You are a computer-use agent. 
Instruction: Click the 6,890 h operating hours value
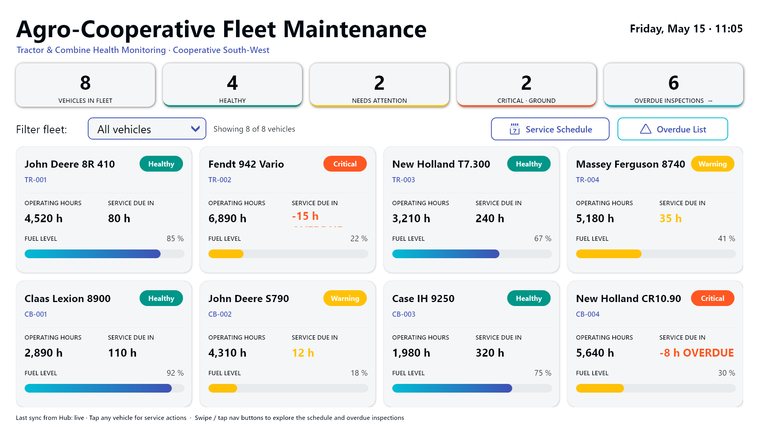[x=227, y=219]
